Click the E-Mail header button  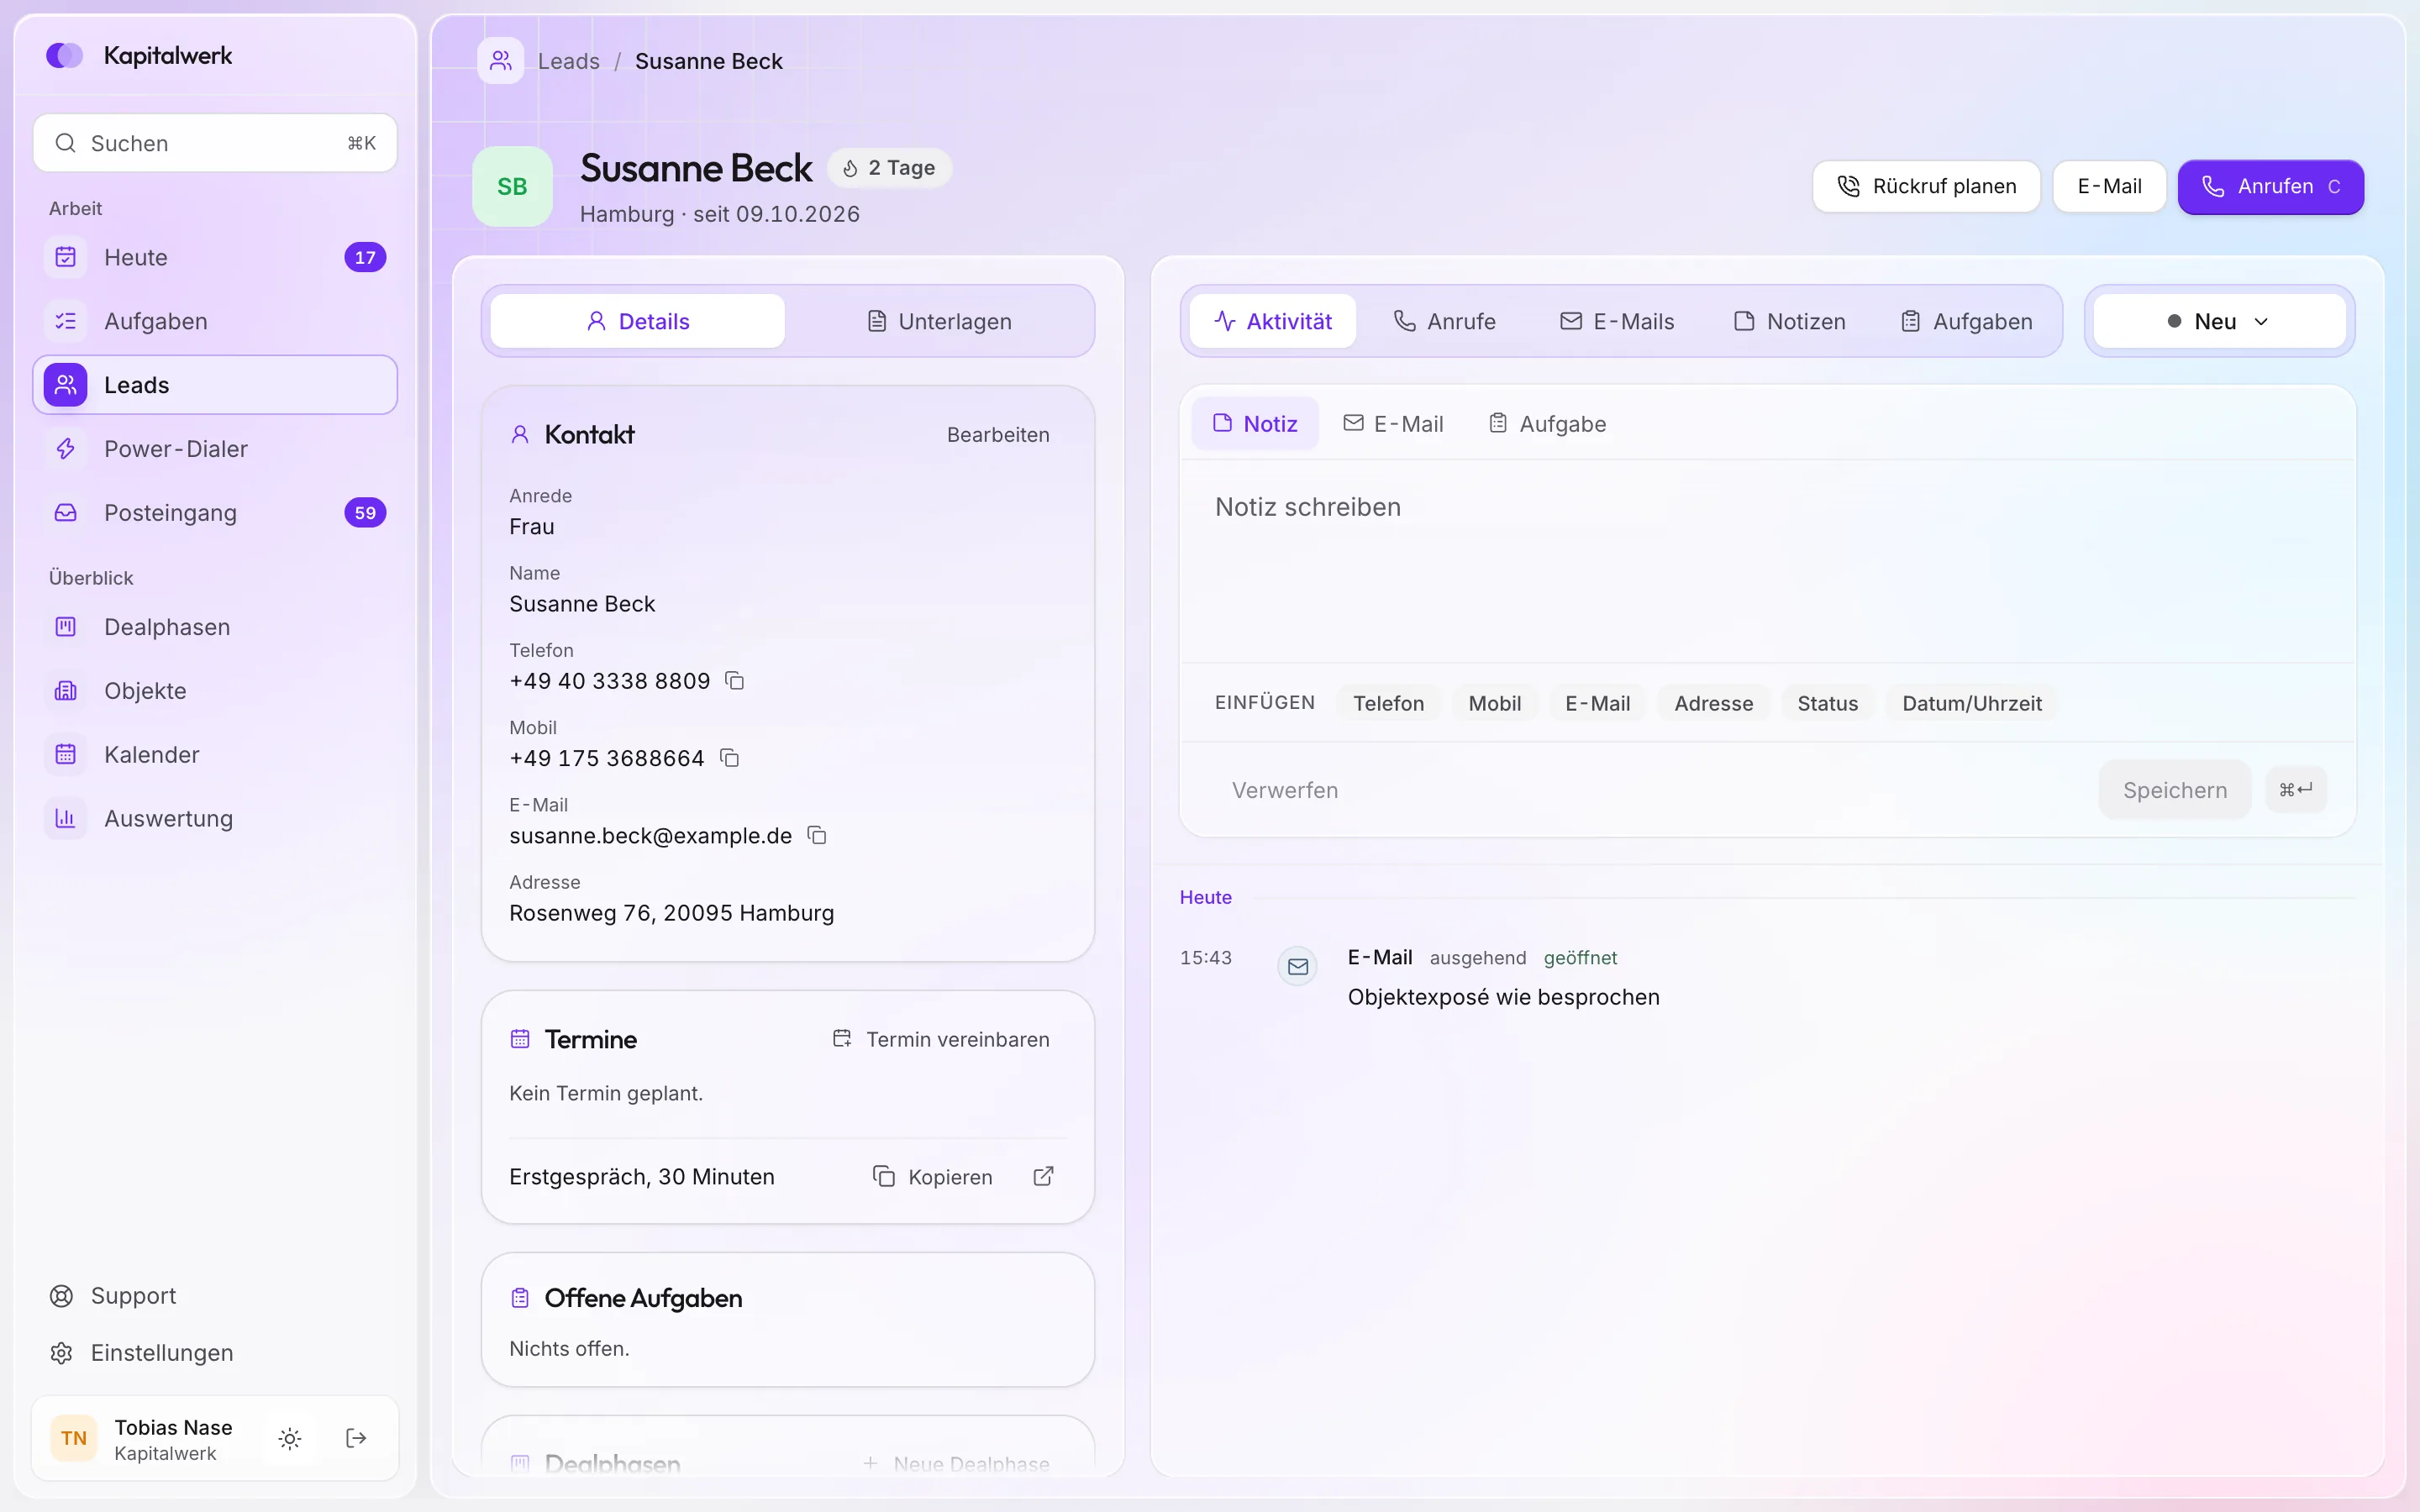2109,187
